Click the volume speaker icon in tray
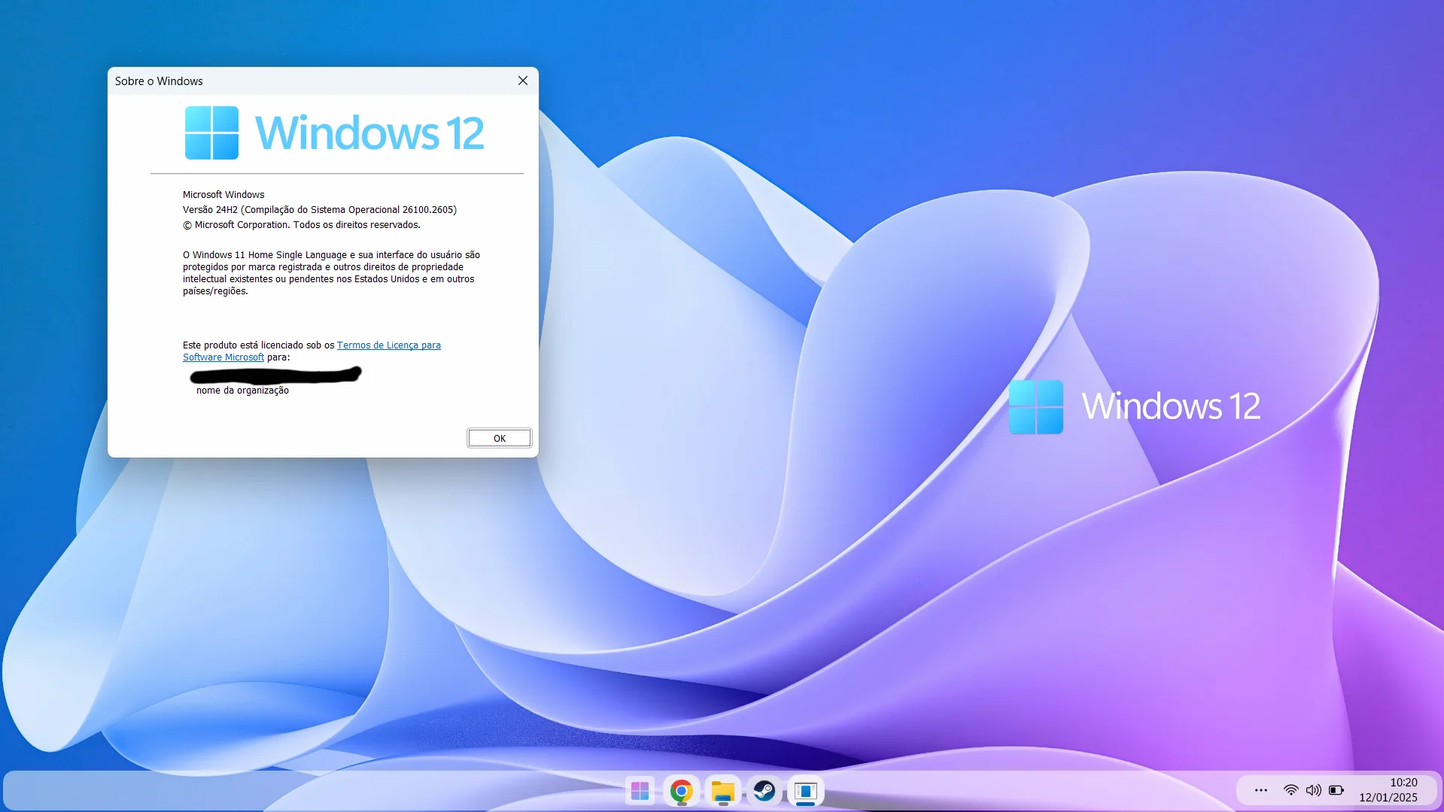Viewport: 1444px width, 812px height. tap(1314, 790)
